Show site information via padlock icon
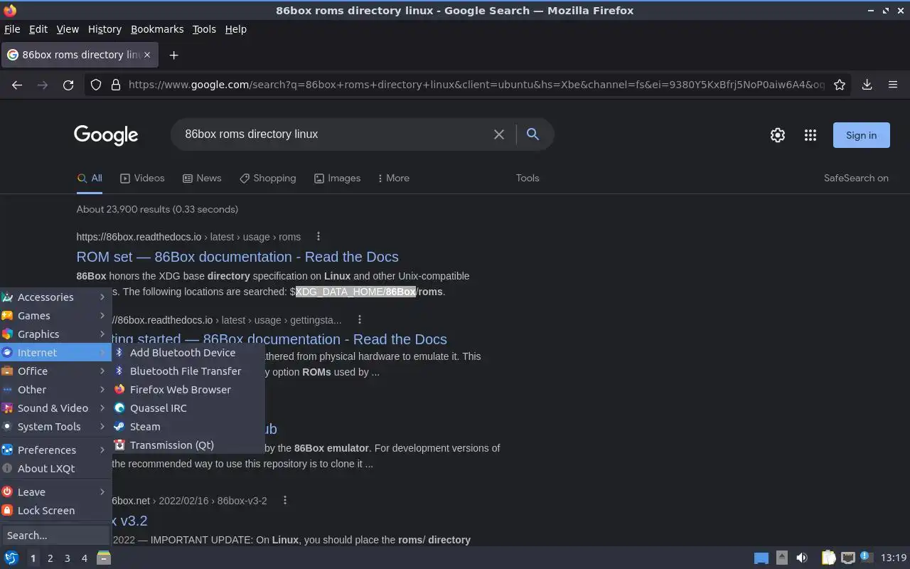Image resolution: width=910 pixels, height=569 pixels. (116, 85)
